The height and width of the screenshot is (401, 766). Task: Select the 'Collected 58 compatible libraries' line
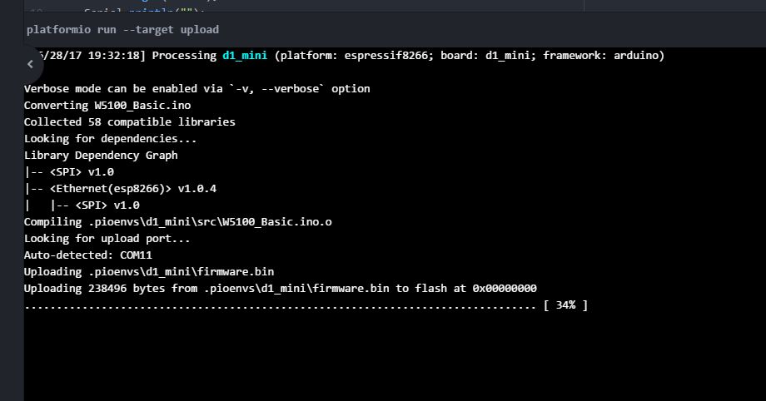tap(129, 122)
